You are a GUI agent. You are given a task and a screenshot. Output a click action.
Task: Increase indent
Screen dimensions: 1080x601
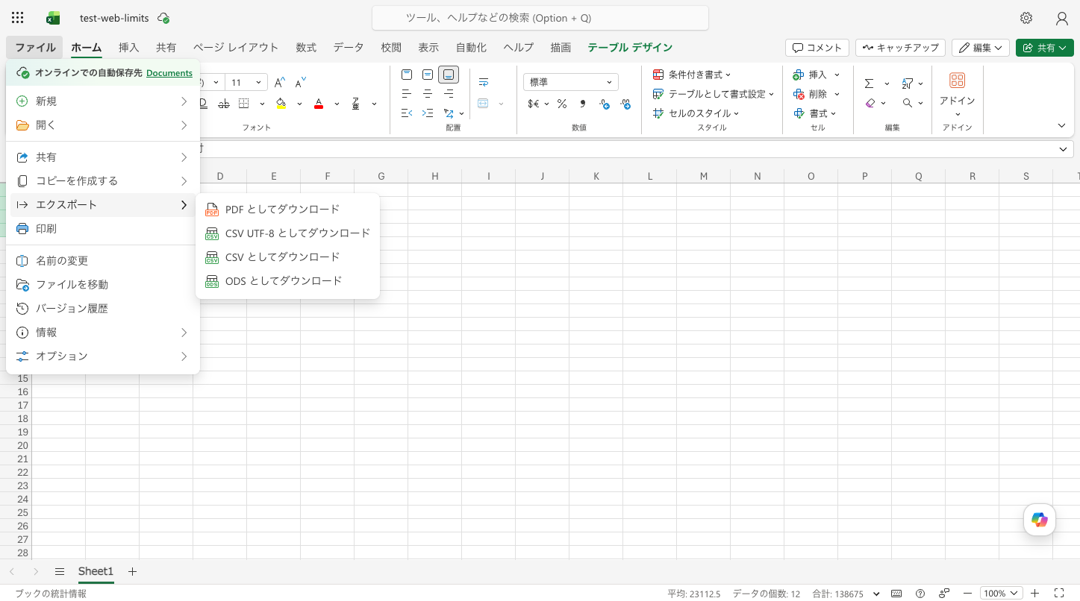428,113
